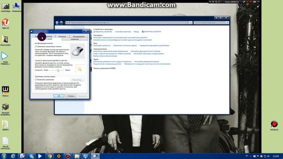Image resolution: width=283 pixels, height=159 pixels.
Task: Click the Bandicam camera screenshot icon
Action: tap(255, 2)
